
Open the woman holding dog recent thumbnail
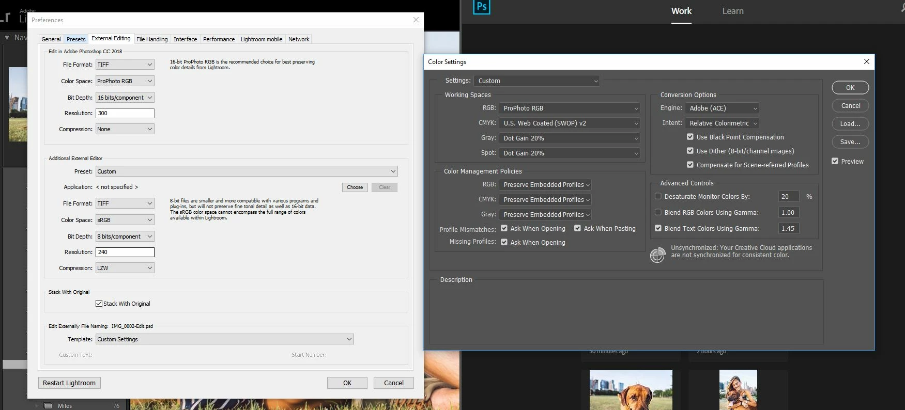pos(738,390)
